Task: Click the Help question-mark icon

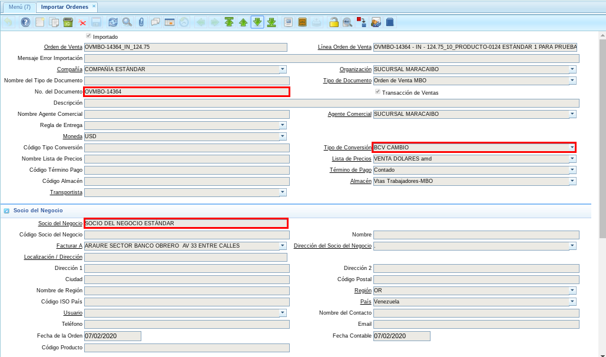Action: (x=25, y=22)
